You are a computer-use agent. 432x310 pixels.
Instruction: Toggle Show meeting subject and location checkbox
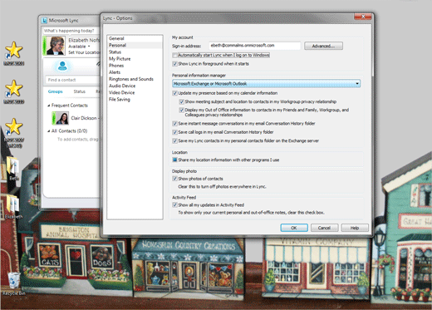pos(181,101)
